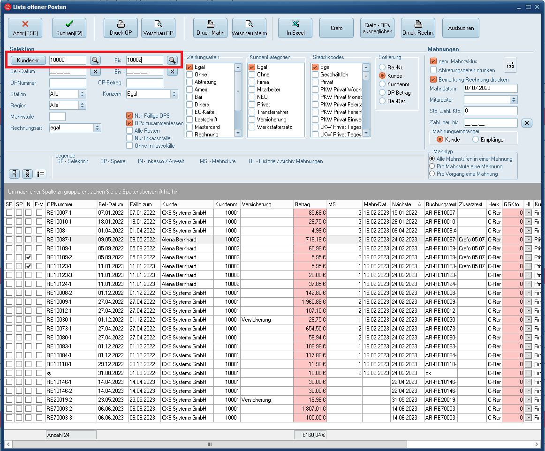Print open items with Druck OP
The width and height of the screenshot is (545, 451).
pyautogui.click(x=121, y=28)
